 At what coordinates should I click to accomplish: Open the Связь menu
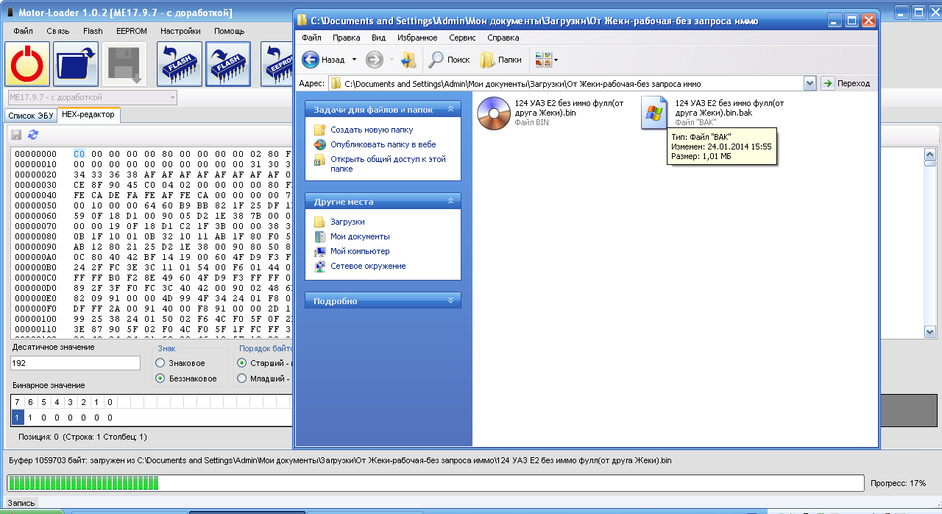point(57,31)
